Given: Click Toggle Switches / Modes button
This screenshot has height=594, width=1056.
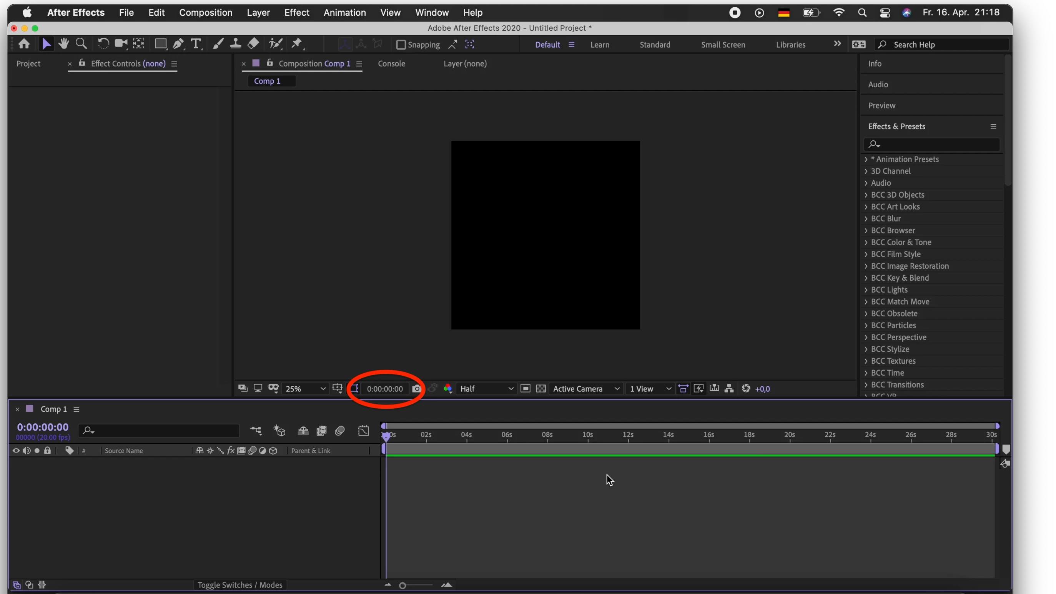Looking at the screenshot, I should point(240,585).
